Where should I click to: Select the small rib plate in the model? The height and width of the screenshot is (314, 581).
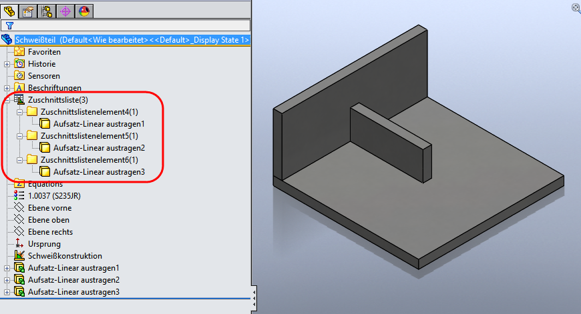point(389,144)
